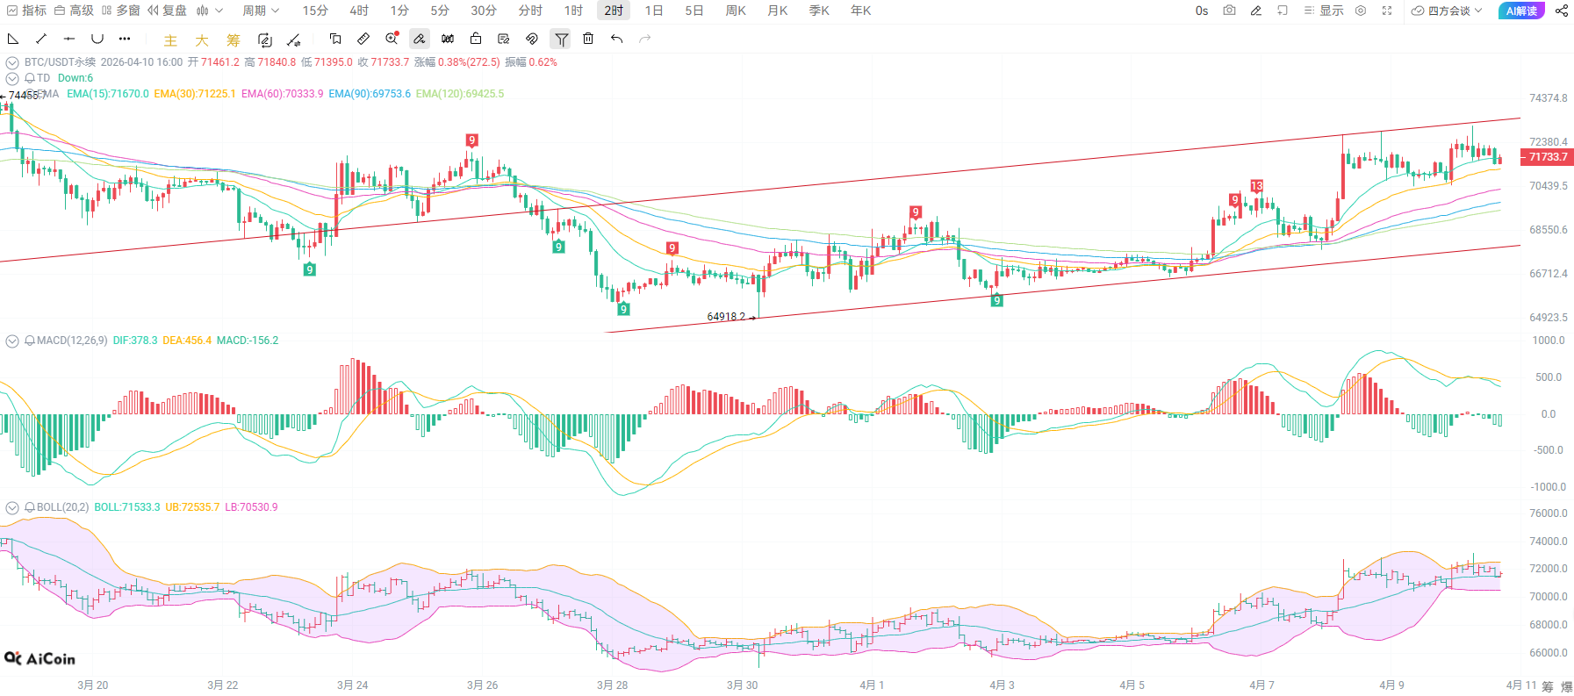Click the AI解读 button
Viewport: 1574px width, 696px height.
(1521, 11)
